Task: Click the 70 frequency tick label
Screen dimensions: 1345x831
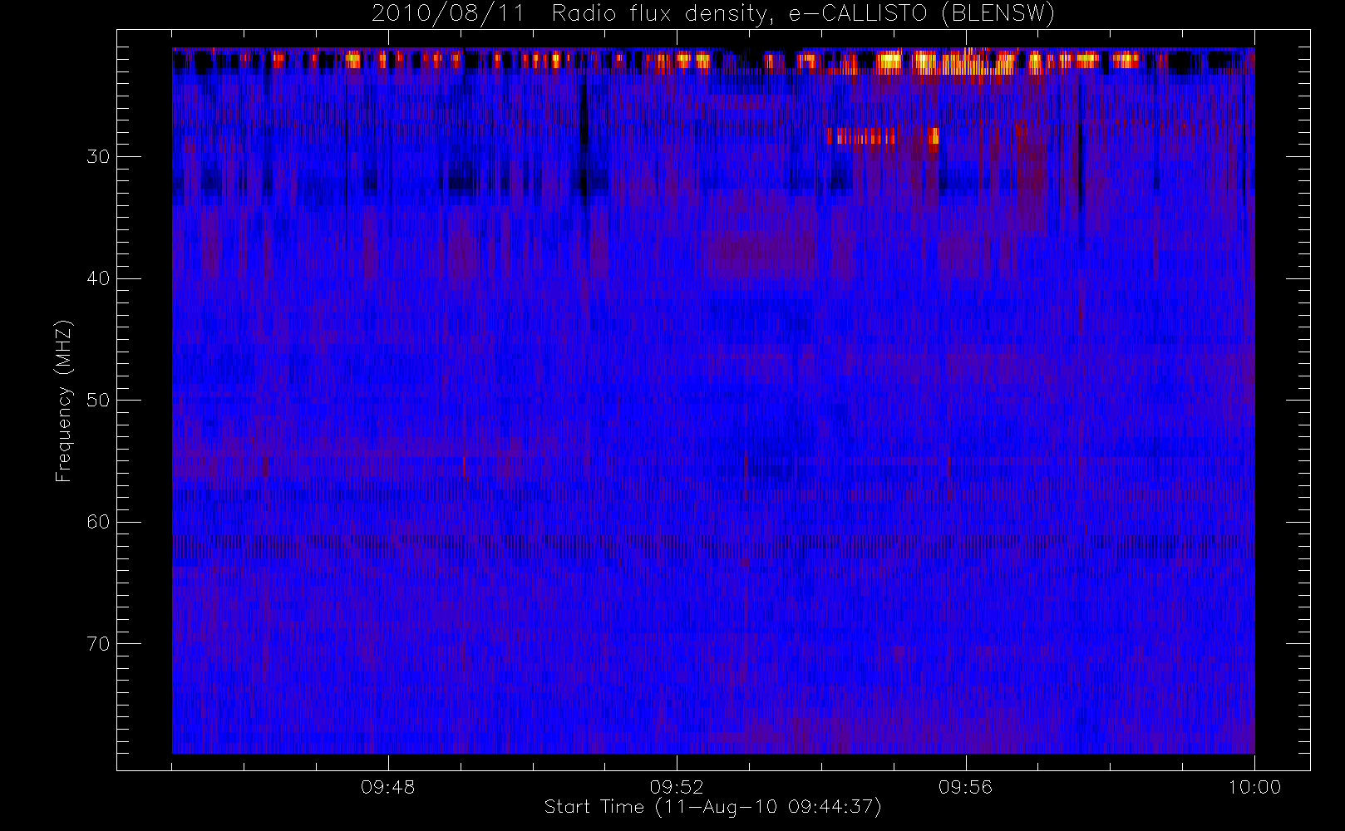Action: pos(98,643)
